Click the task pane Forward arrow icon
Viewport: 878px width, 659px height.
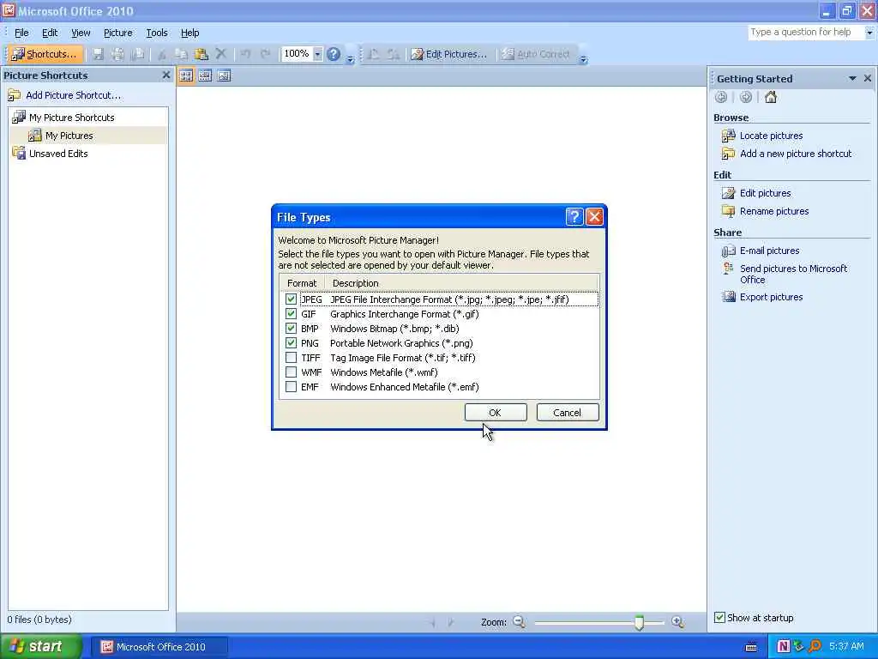pyautogui.click(x=746, y=98)
